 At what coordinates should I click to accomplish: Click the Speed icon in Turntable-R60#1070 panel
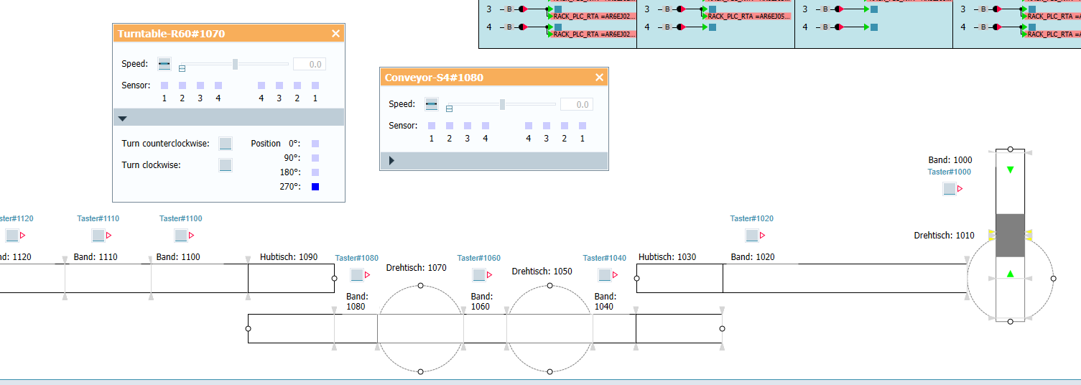164,65
